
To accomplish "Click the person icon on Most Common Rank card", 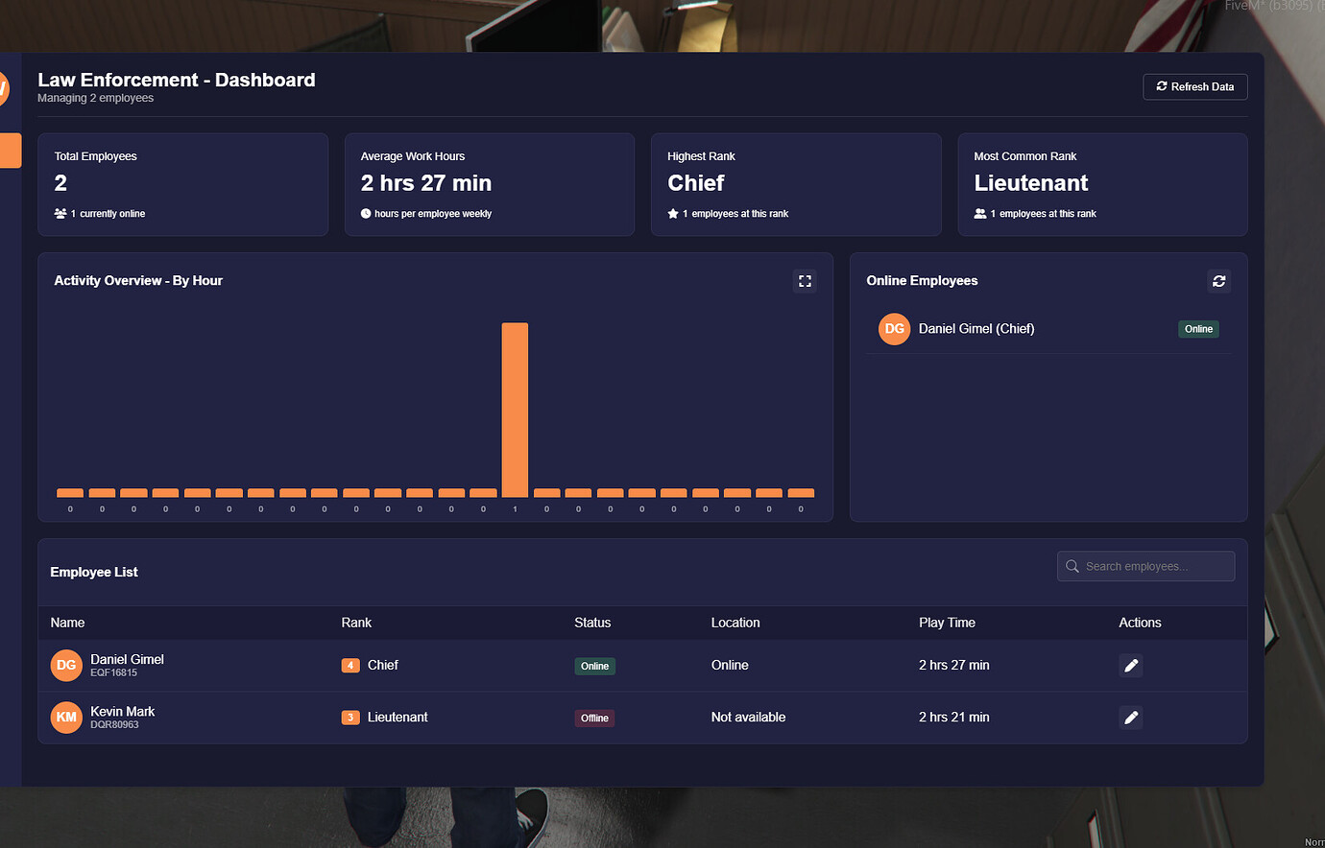I will pos(979,213).
